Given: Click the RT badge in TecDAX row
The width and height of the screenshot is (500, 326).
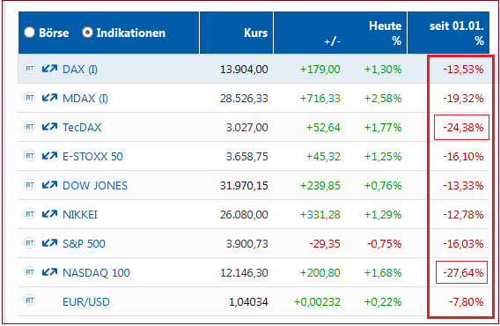Looking at the screenshot, I should point(30,127).
